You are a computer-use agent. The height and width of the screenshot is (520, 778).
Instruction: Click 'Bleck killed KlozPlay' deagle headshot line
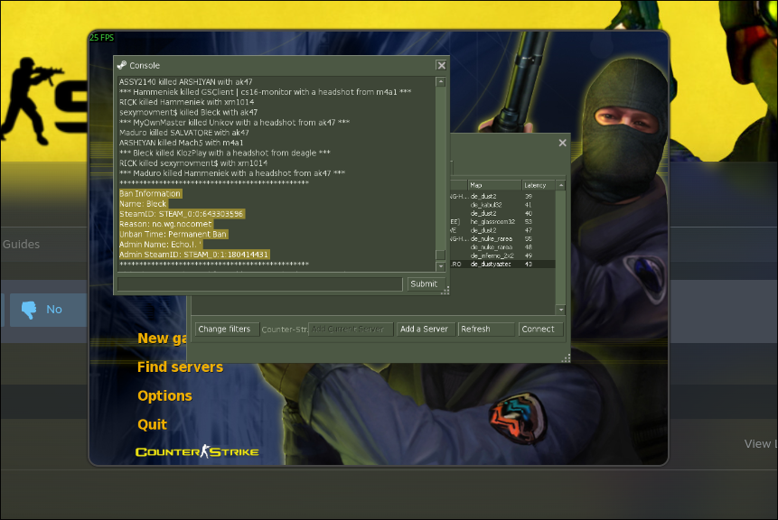click(x=225, y=153)
